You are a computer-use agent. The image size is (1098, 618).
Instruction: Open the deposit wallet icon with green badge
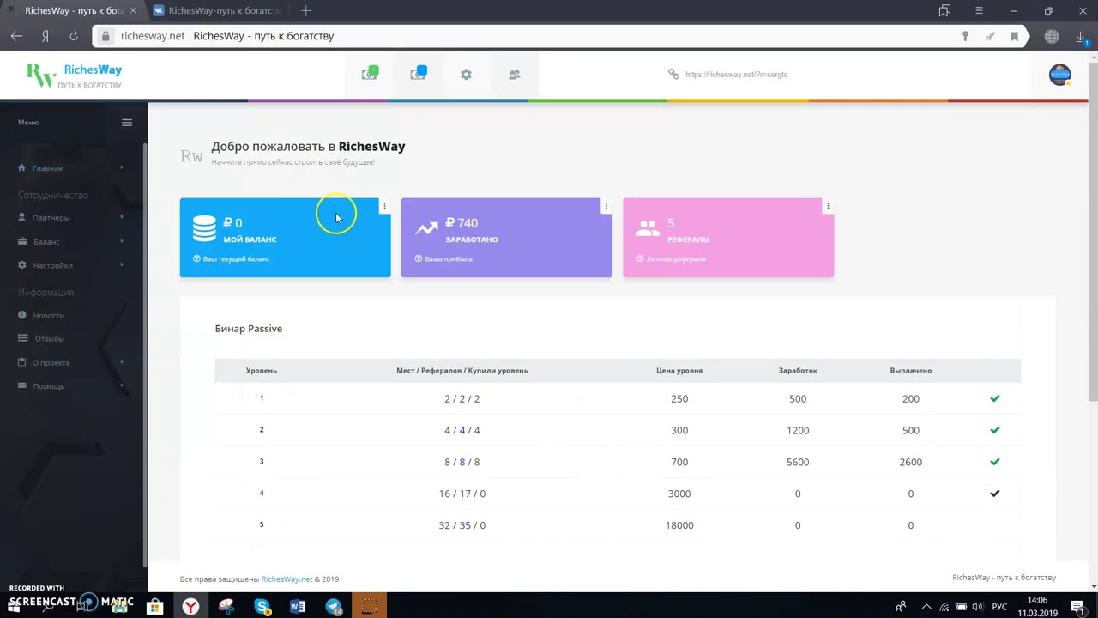[370, 74]
